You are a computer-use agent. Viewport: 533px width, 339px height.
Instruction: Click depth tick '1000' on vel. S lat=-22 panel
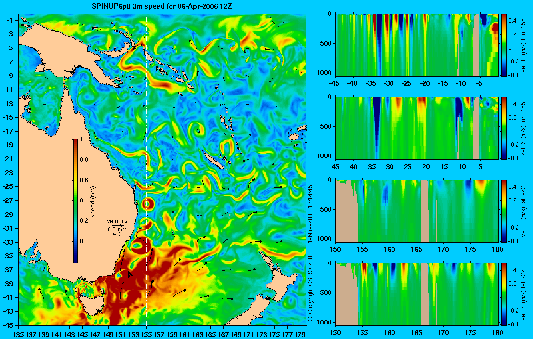[x=325, y=322]
